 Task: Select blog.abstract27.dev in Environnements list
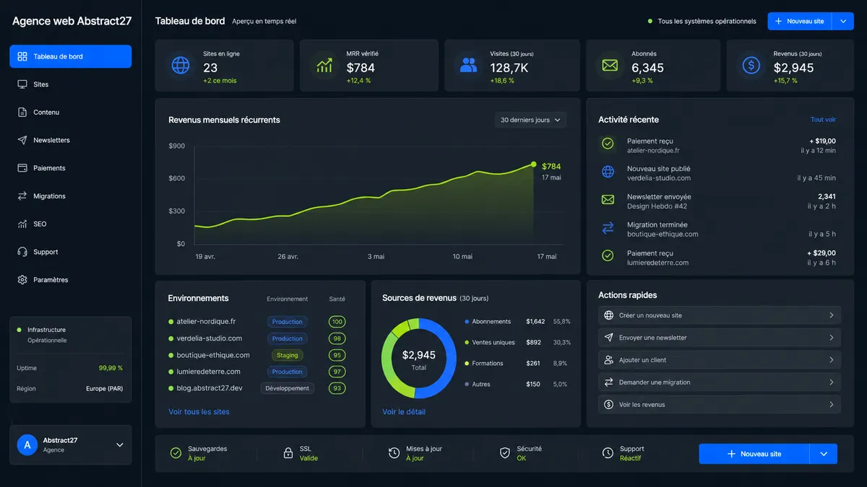210,388
